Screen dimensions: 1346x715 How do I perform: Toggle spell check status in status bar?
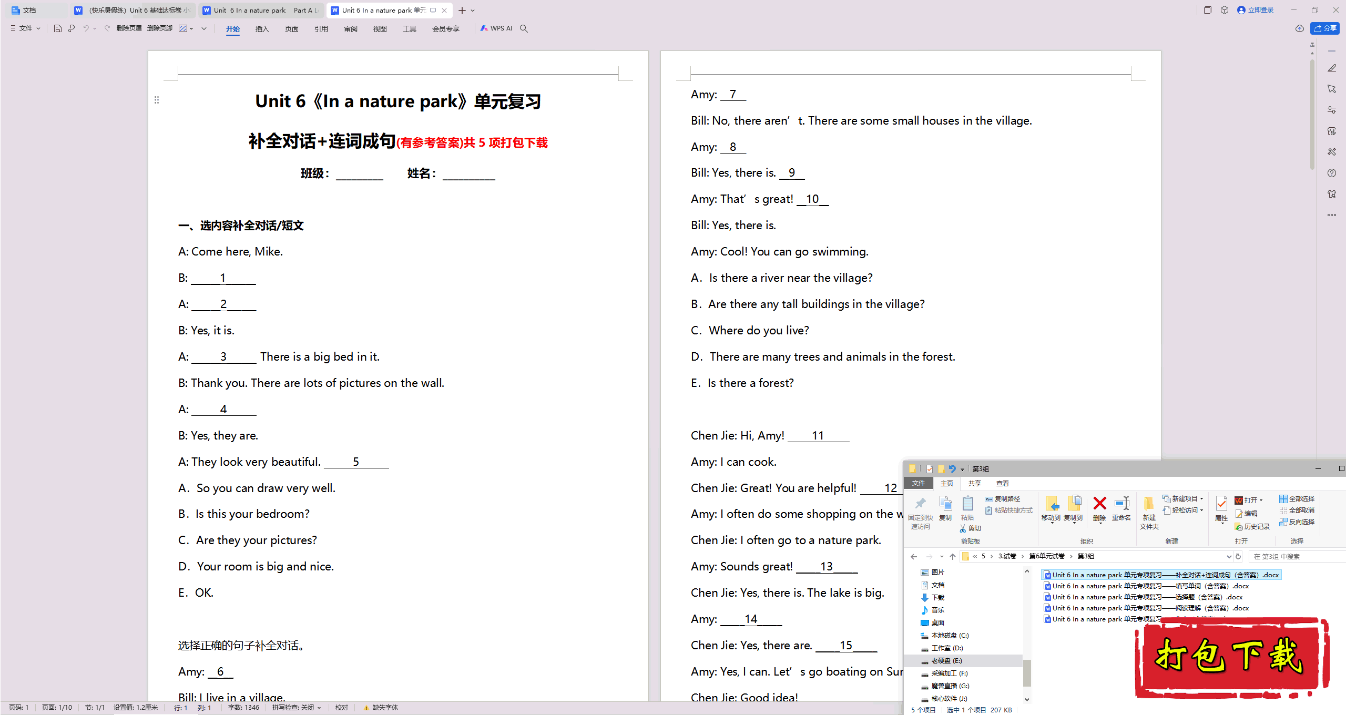(297, 708)
